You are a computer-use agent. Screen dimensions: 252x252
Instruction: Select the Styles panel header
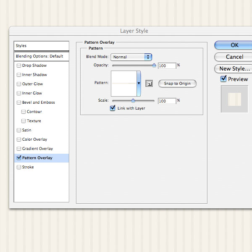coord(42,46)
